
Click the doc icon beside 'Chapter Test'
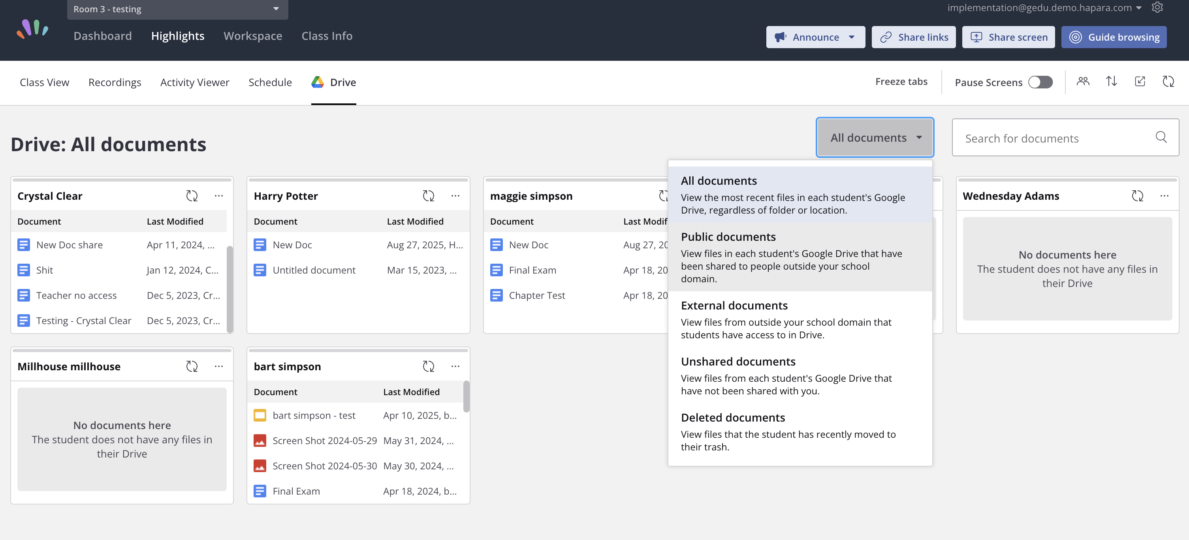[496, 296]
